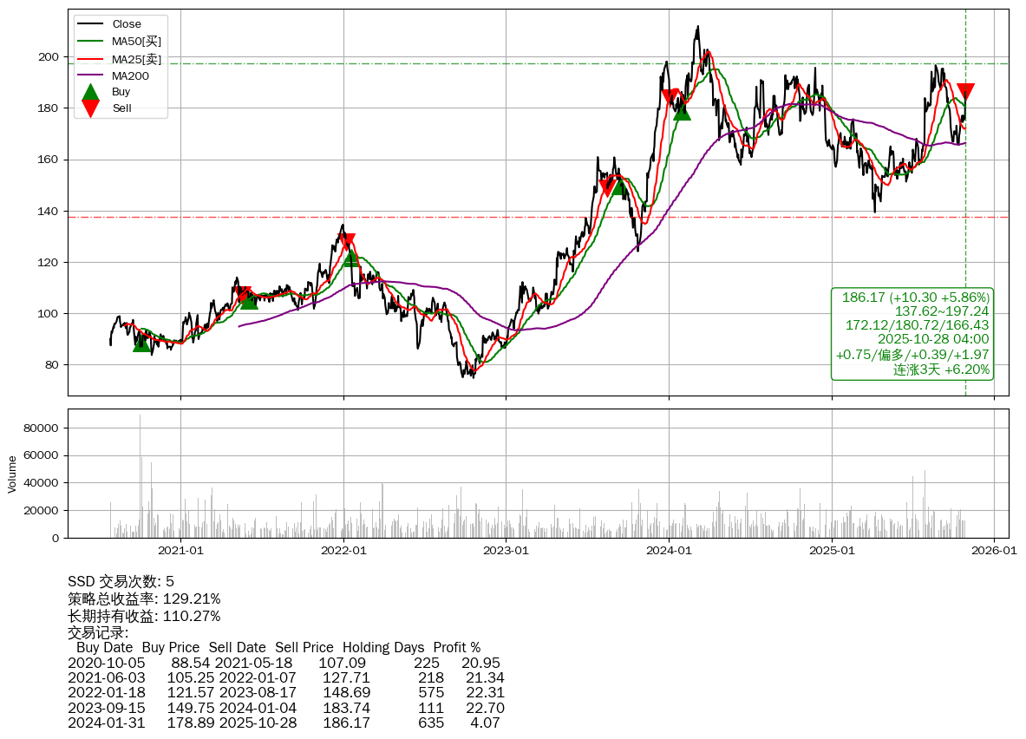
Task: Click the green buy marker just after 2024-01
Action: [x=682, y=110]
